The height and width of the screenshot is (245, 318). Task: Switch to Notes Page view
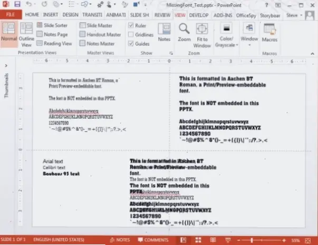coord(52,34)
